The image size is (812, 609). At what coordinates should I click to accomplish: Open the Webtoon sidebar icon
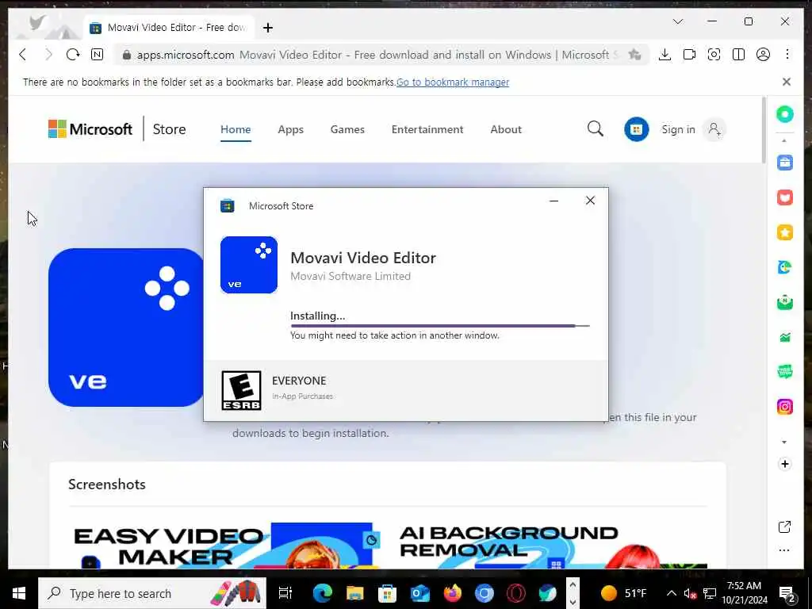[x=784, y=372]
